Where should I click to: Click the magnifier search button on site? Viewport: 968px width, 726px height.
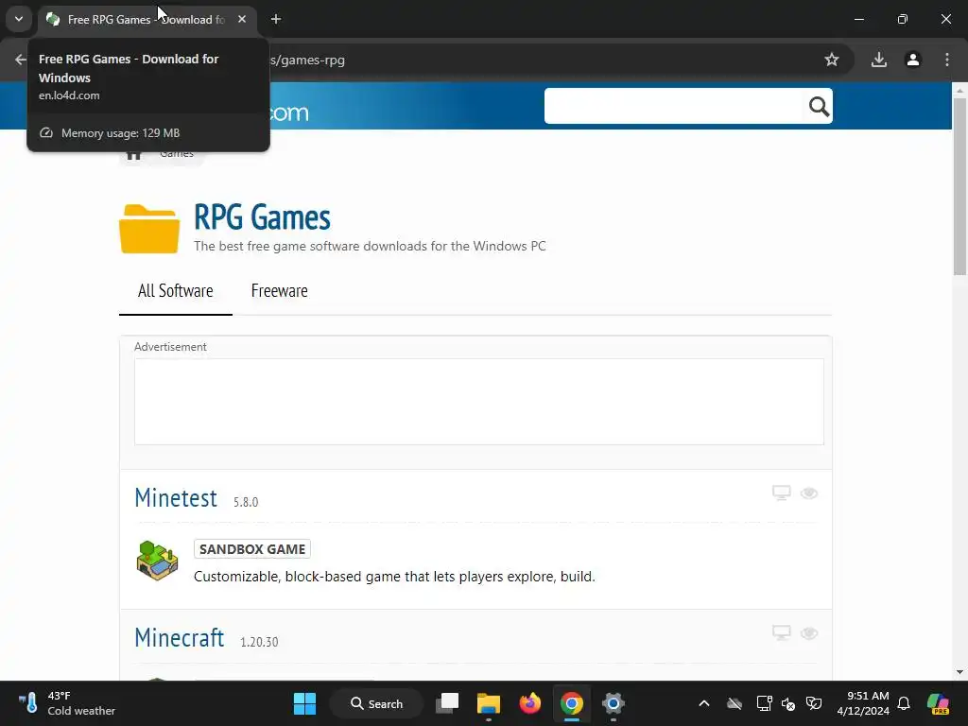(819, 106)
